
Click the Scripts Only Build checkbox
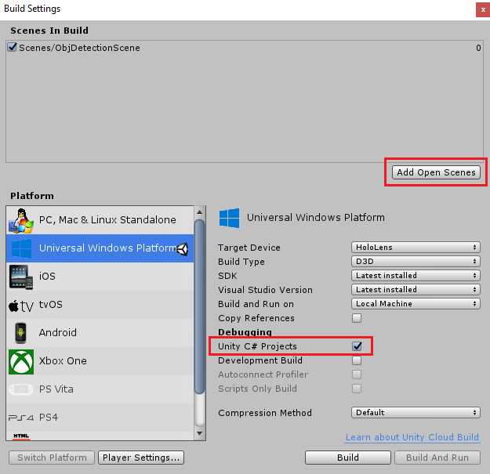click(357, 389)
